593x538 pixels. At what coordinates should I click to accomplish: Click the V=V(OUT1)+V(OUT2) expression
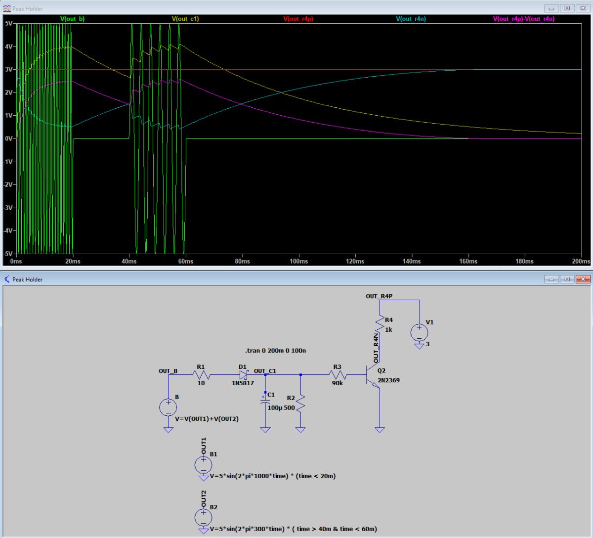point(207,419)
